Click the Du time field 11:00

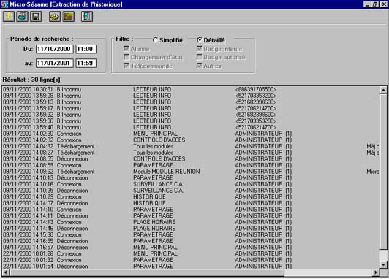[x=86, y=49]
